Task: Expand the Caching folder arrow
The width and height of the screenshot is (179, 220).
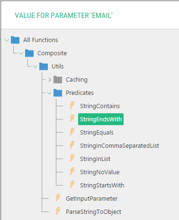Action: pos(50,80)
